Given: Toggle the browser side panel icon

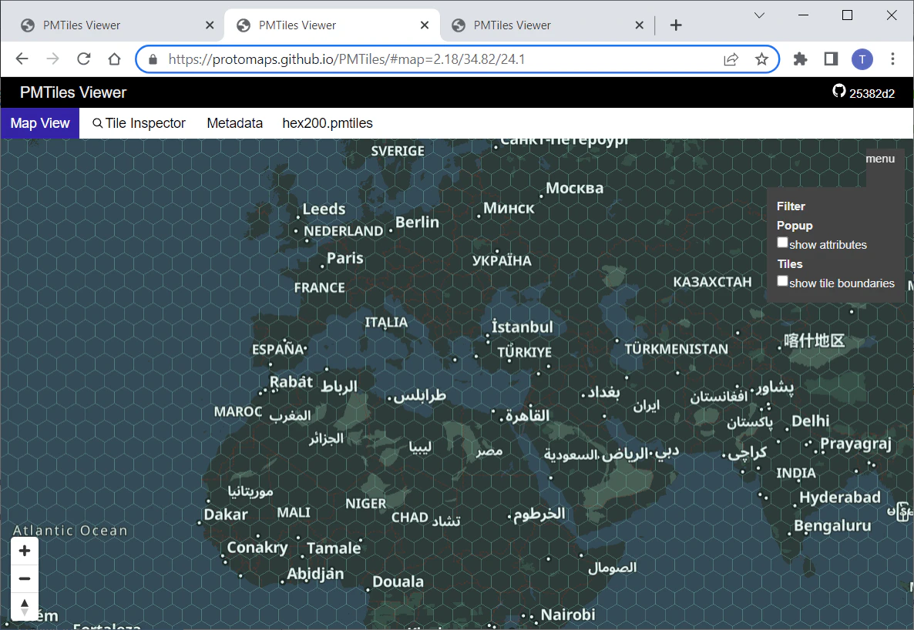Looking at the screenshot, I should pos(831,59).
